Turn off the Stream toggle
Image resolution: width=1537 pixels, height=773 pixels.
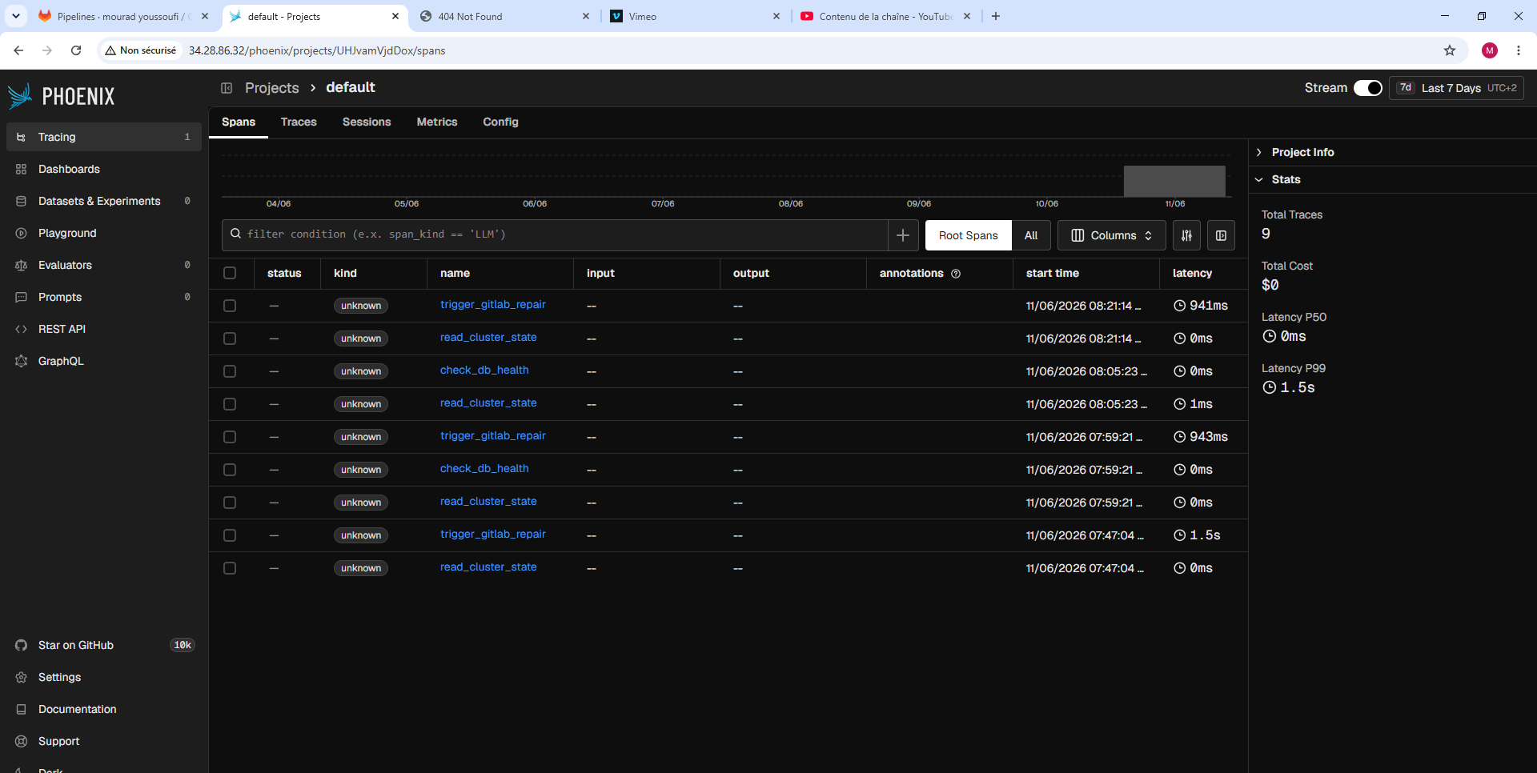[1367, 88]
